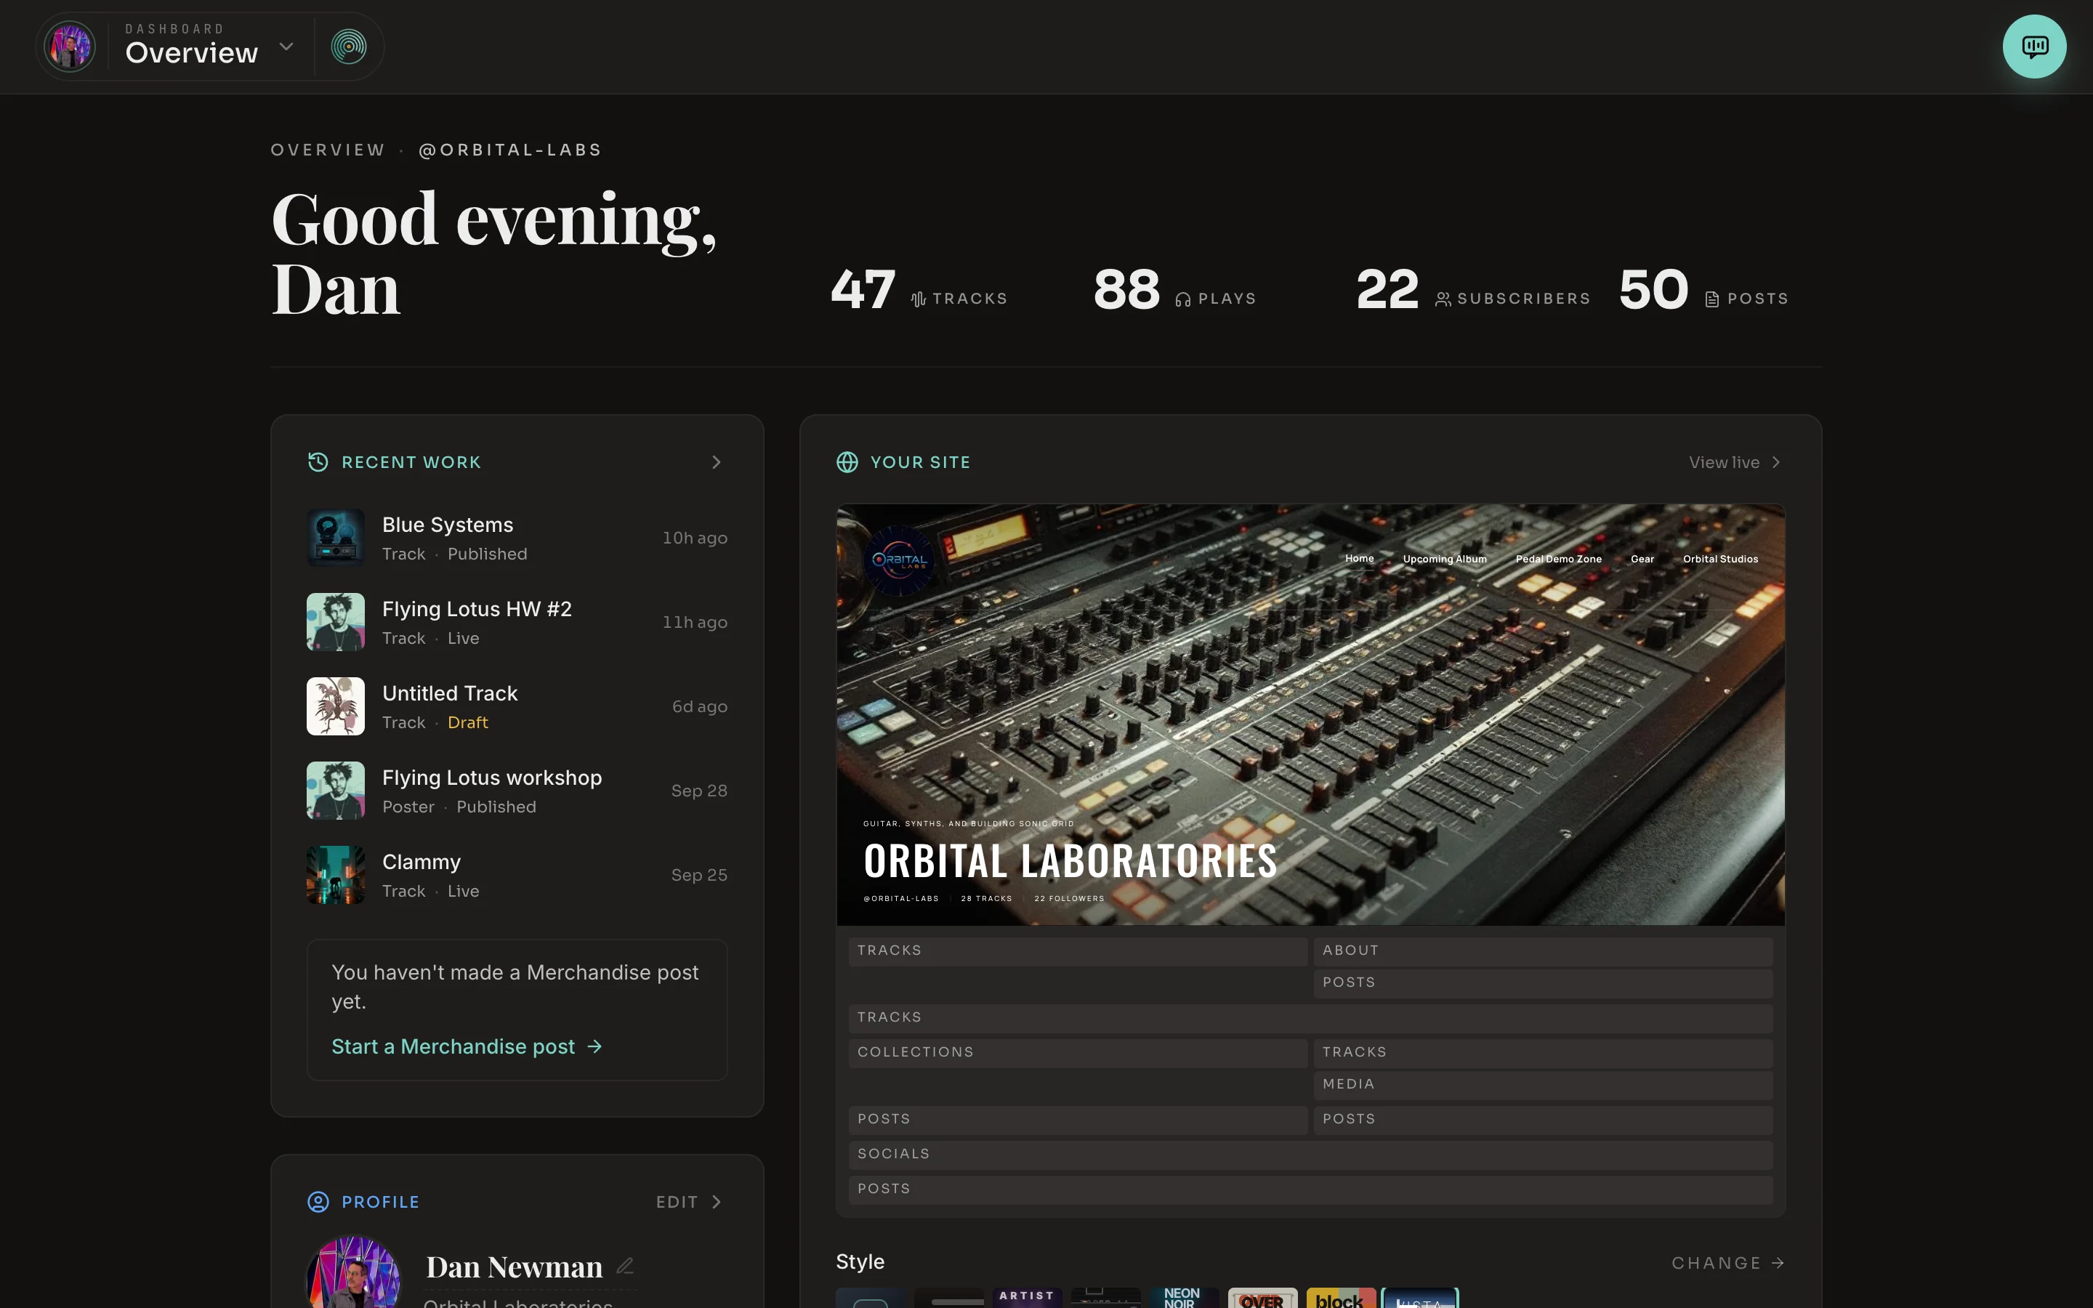This screenshot has width=2093, height=1308.
Task: Open the Untitled Track draft
Action: [x=517, y=706]
